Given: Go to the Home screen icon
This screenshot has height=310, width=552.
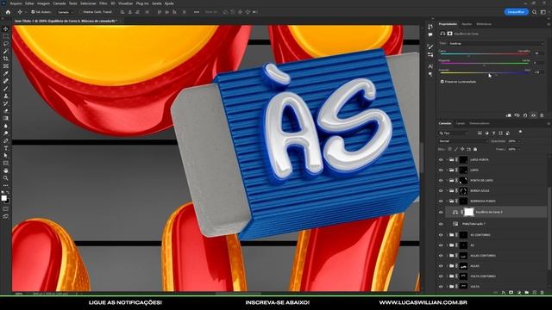Looking at the screenshot, I should pyautogui.click(x=8, y=12).
